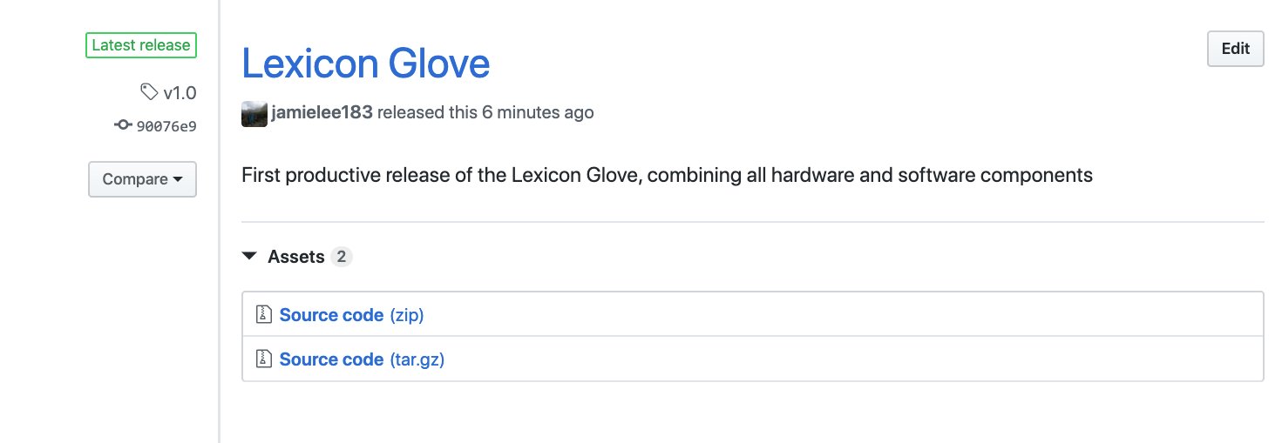The width and height of the screenshot is (1282, 443).
Task: Click the tar.gz file archive icon
Action: click(264, 359)
